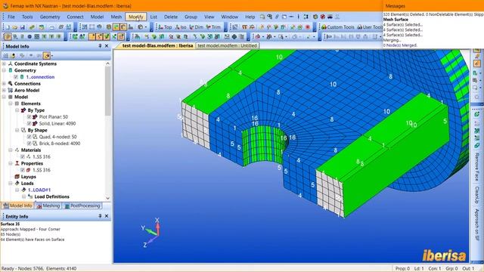Toggle checkbox for Quad, 4-noded: 50
Viewport: 484px width, 272px height.
tap(29, 137)
